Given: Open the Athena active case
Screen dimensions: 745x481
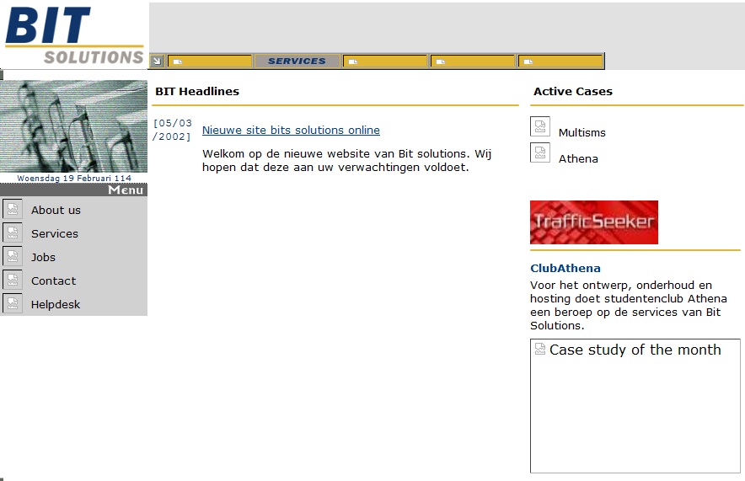Looking at the screenshot, I should 578,158.
